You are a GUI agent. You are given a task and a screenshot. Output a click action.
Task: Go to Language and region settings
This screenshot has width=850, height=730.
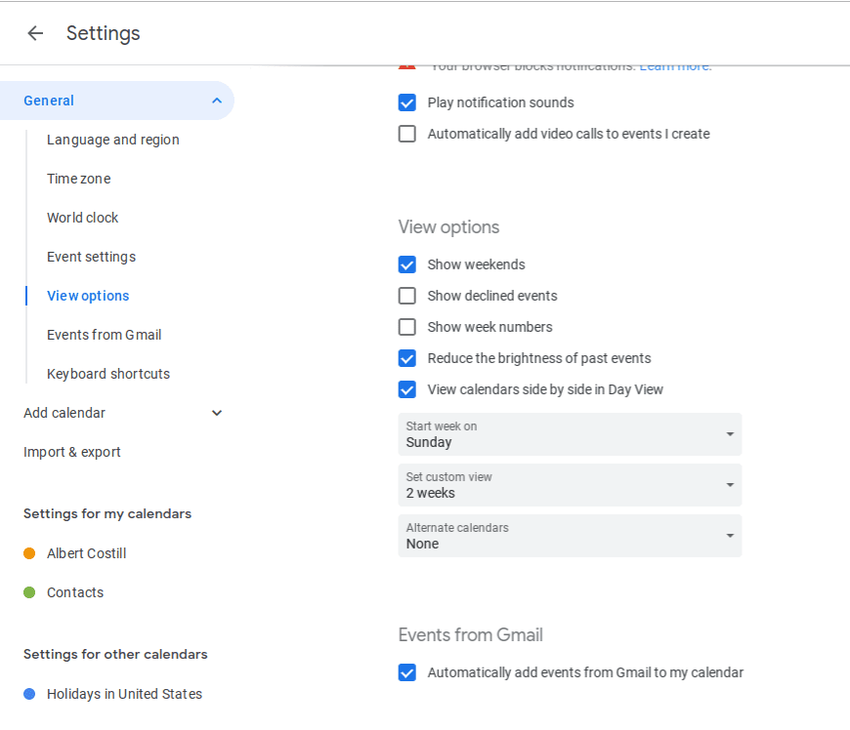(x=113, y=140)
